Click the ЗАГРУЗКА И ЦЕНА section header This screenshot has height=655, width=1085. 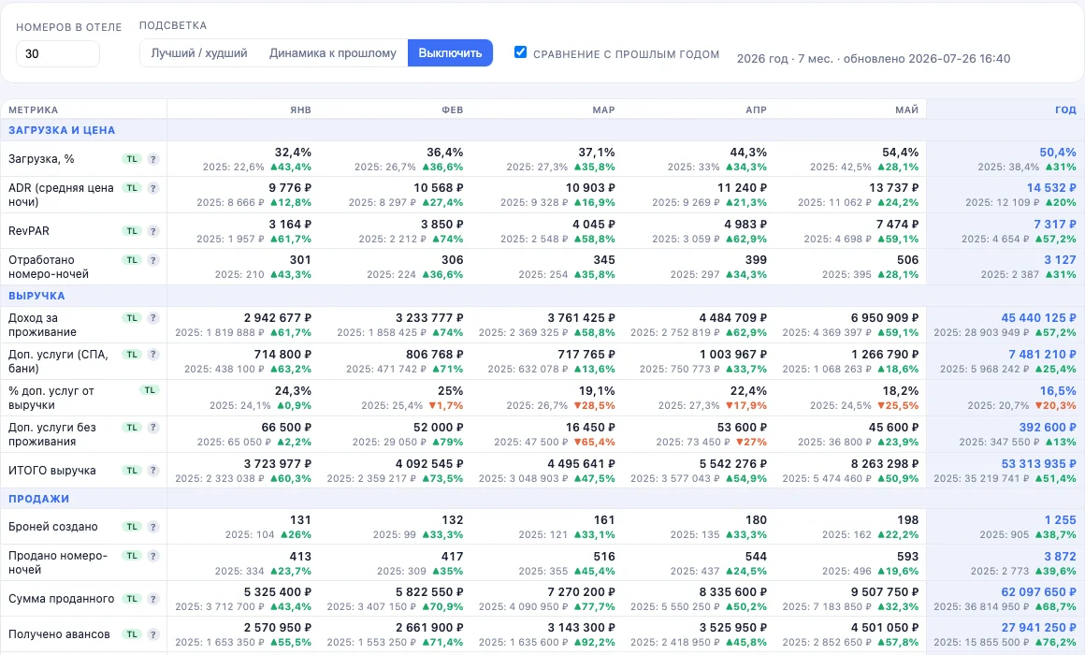[62, 130]
